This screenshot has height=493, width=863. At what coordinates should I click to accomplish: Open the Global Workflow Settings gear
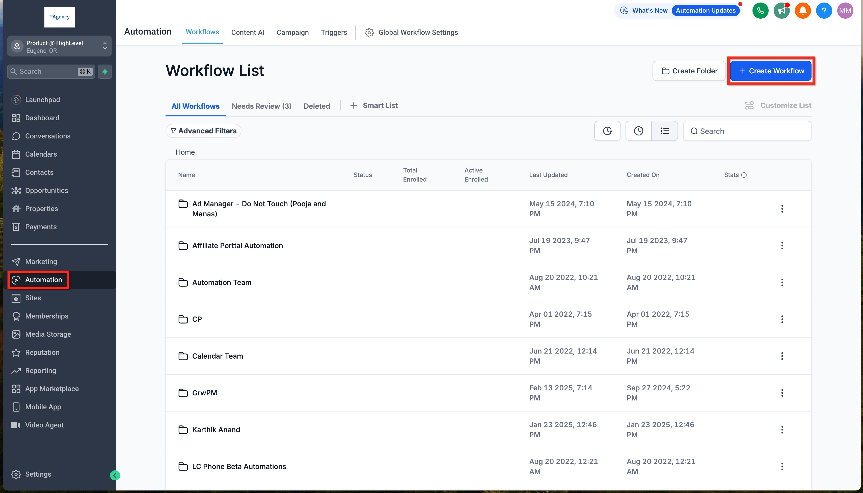click(369, 33)
